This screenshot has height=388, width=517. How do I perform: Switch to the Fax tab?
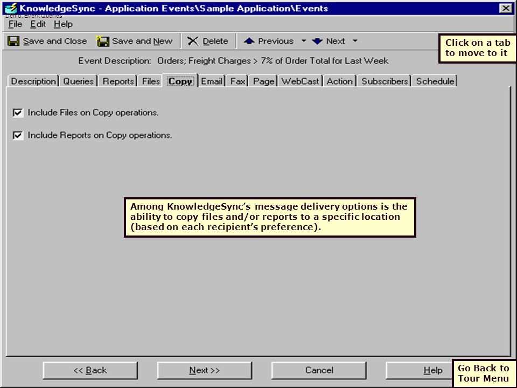click(x=237, y=81)
